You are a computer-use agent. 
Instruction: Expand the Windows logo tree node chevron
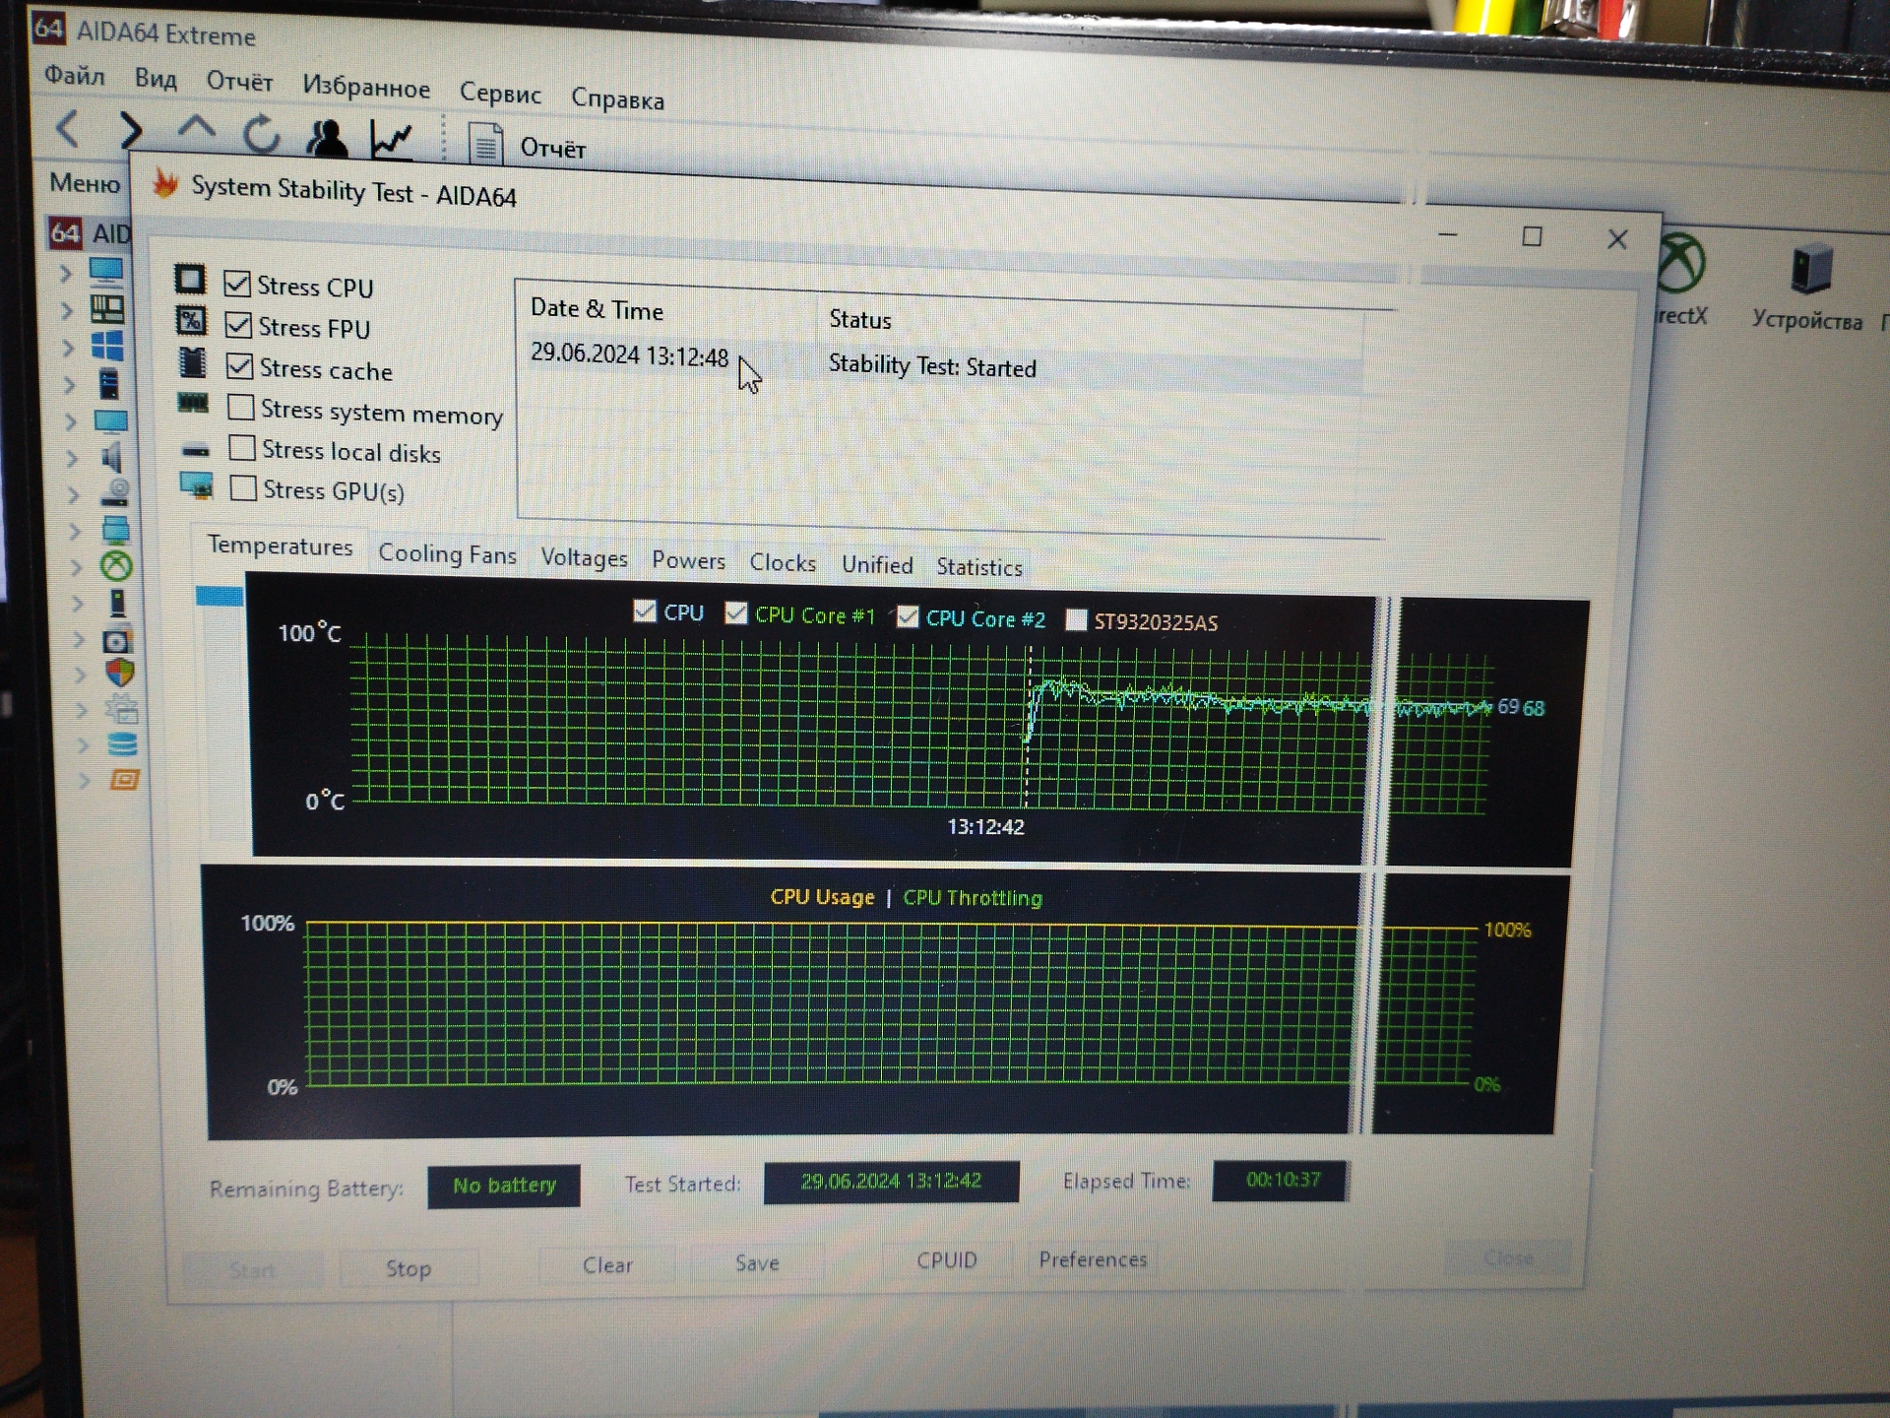click(68, 349)
